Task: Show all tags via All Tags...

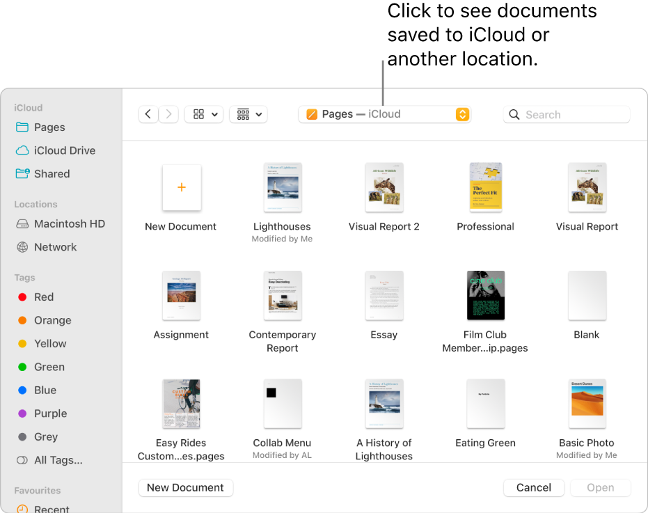Action: [56, 460]
